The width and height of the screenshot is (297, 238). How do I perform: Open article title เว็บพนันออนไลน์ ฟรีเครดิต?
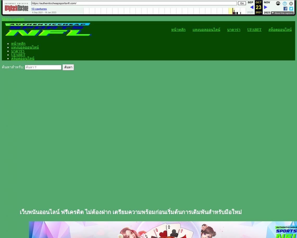click(x=131, y=212)
